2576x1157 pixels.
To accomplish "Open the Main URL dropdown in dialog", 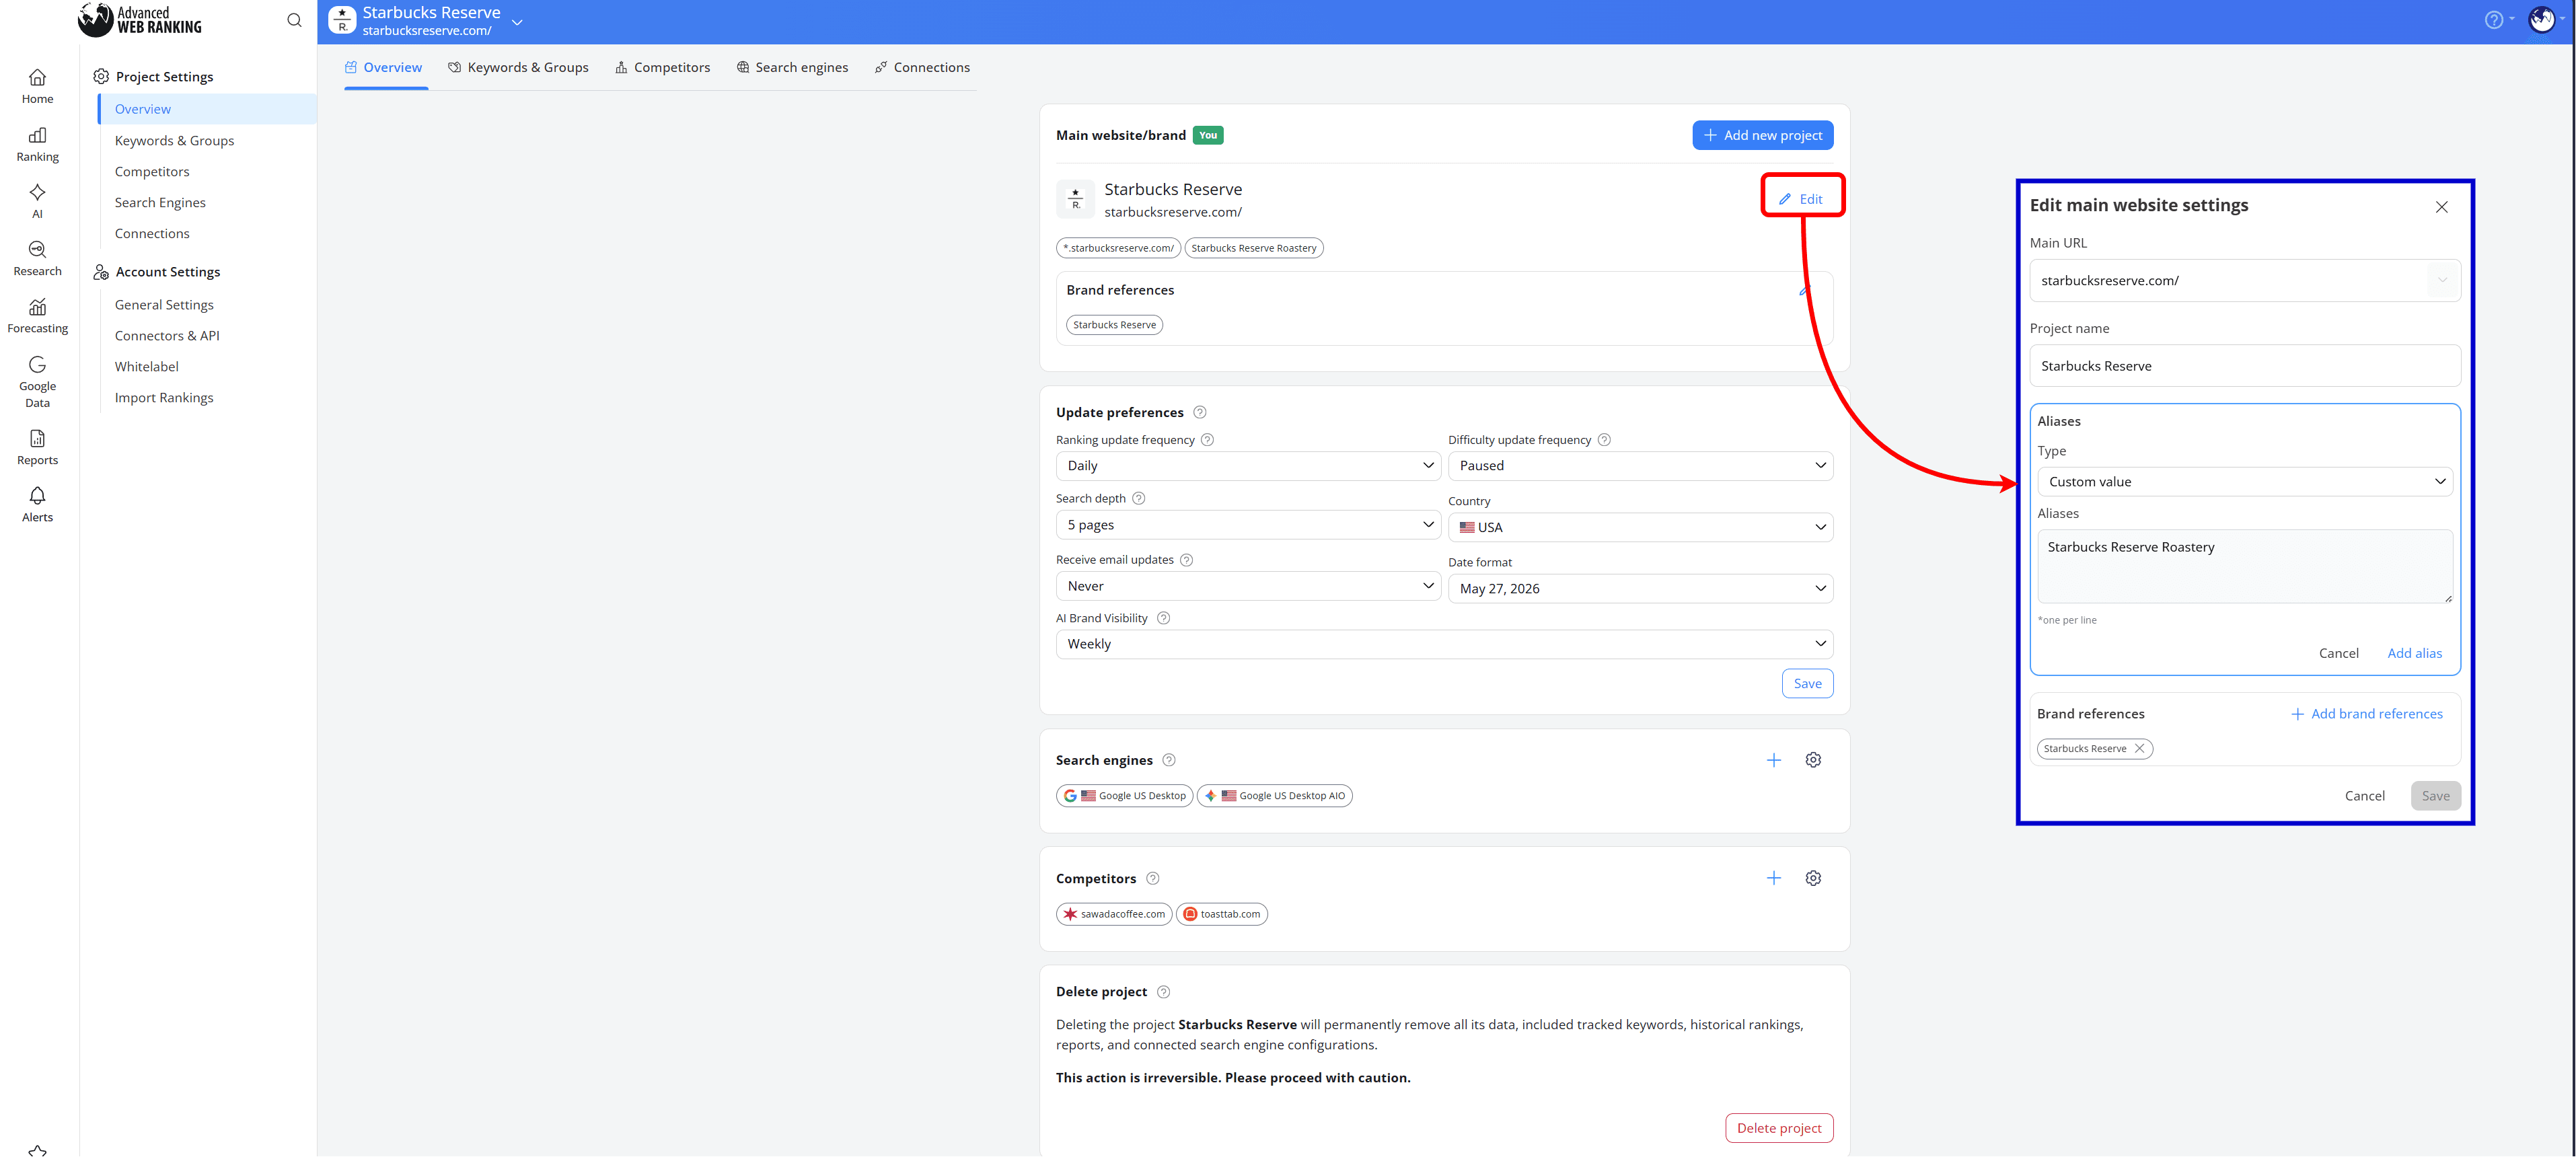I will [2442, 281].
